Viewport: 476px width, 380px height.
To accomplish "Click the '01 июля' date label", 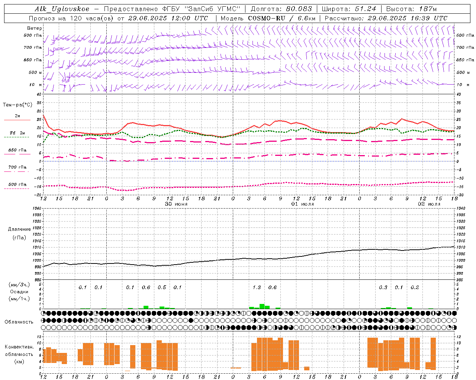I will click(x=303, y=204).
